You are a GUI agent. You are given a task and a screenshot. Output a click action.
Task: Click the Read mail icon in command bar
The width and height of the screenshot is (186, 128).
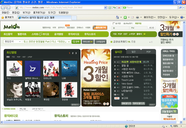[x=132, y=17]
